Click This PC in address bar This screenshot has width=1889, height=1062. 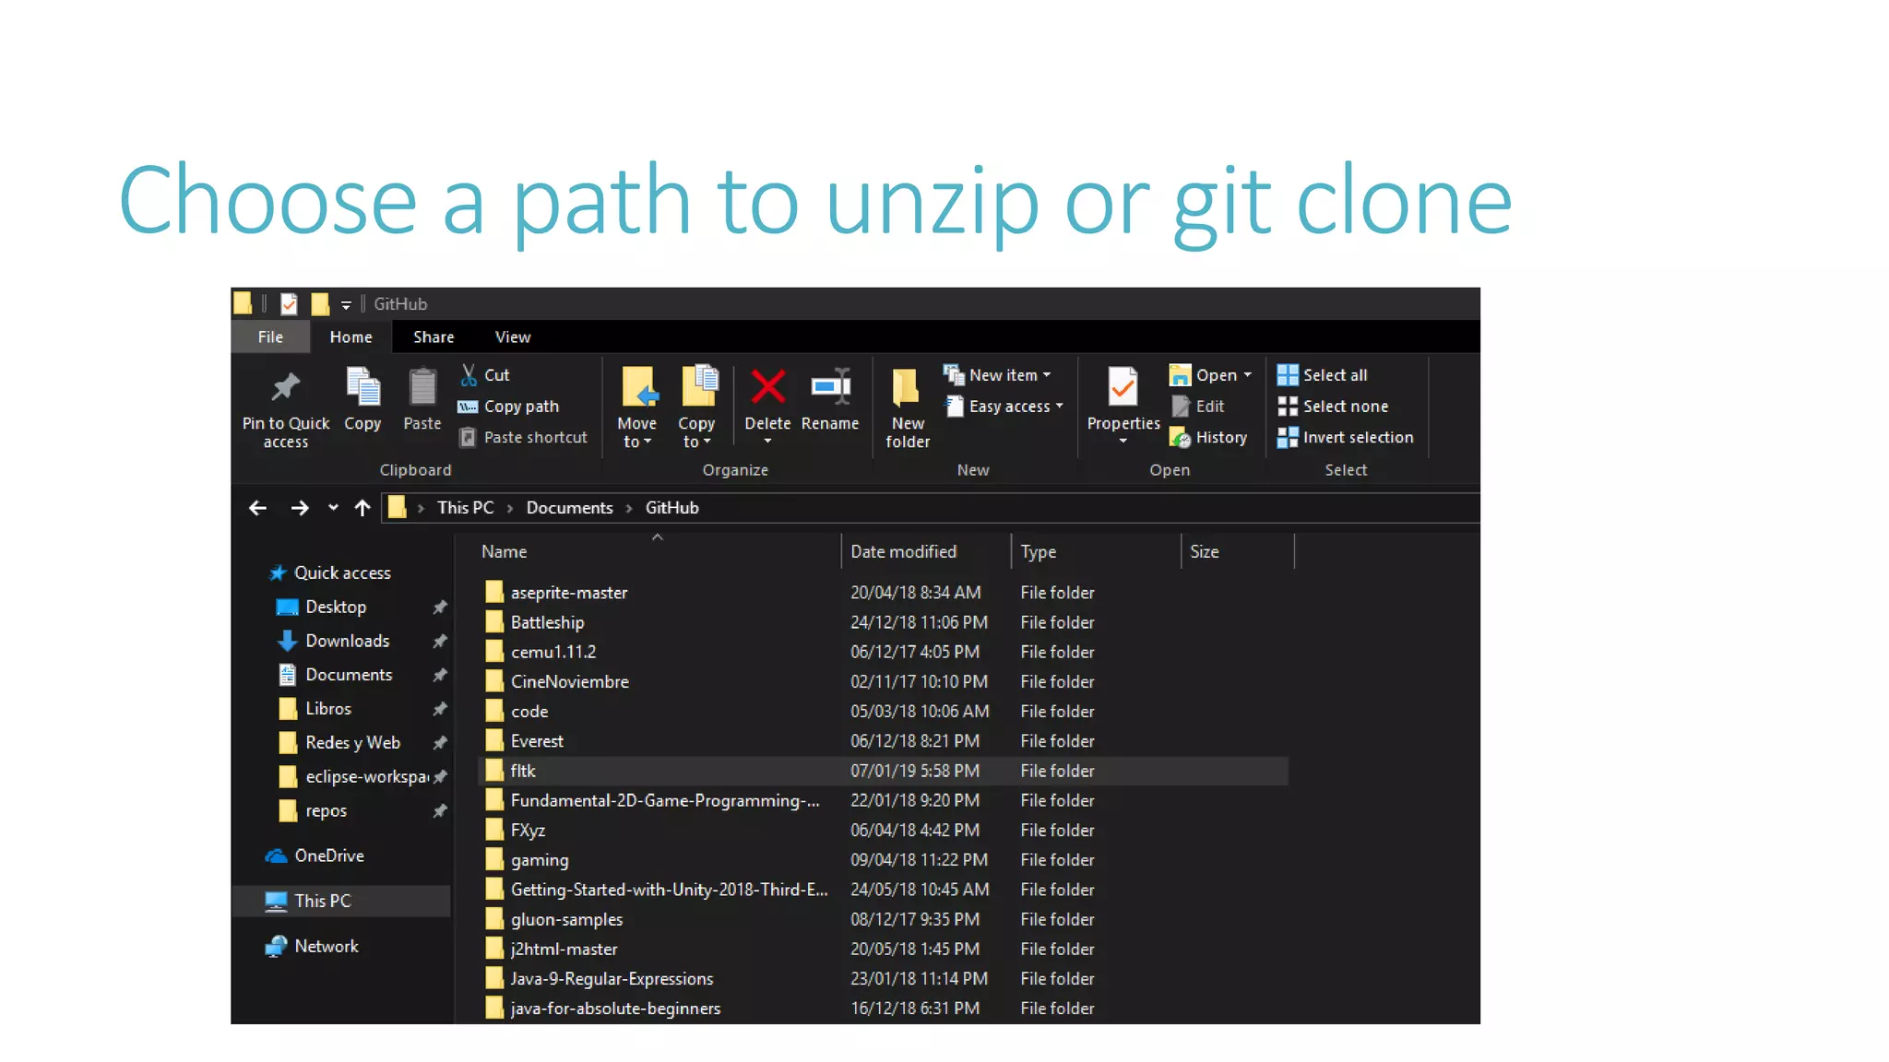[x=466, y=508]
